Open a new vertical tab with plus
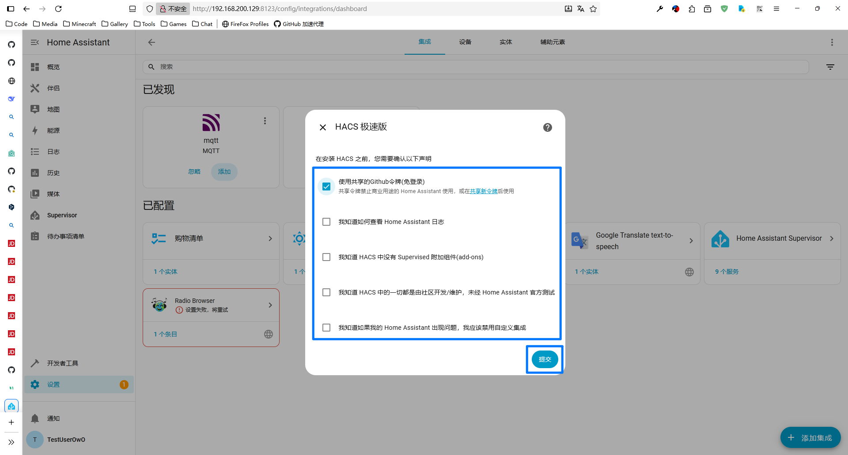Image resolution: width=848 pixels, height=455 pixels. pos(11,422)
